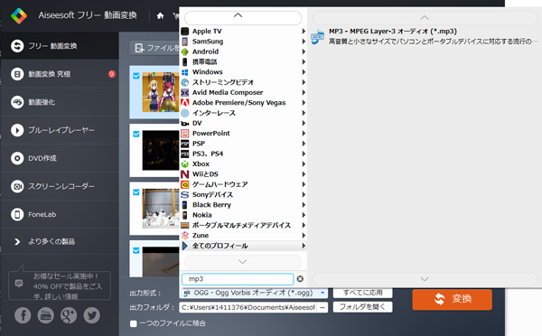Click the mp3 profile search field
542x336 pixels.
(x=238, y=279)
